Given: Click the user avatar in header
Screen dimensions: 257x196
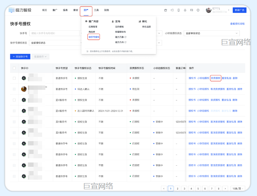Looking at the screenshot, I should 208,10.
